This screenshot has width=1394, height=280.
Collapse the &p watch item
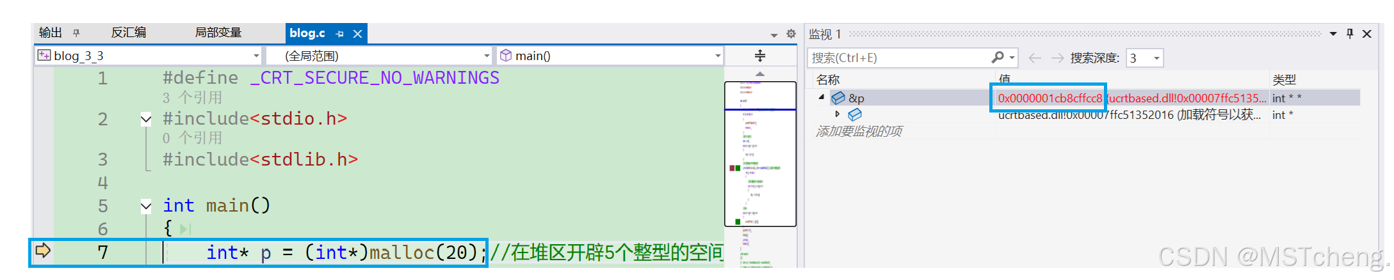click(821, 97)
